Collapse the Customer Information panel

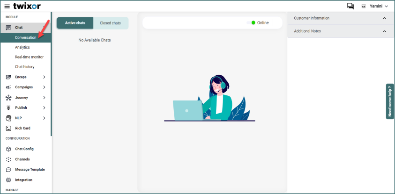[x=385, y=18]
